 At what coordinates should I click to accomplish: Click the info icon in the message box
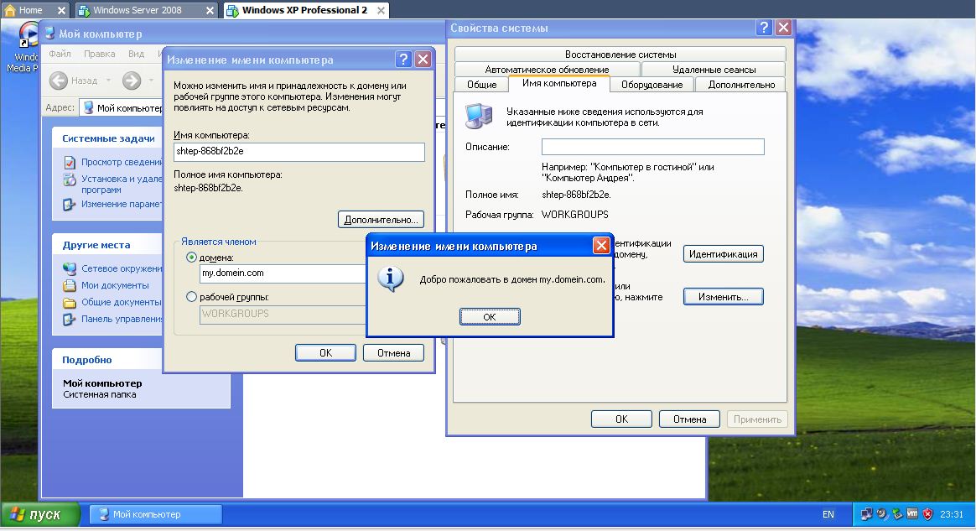click(x=391, y=279)
